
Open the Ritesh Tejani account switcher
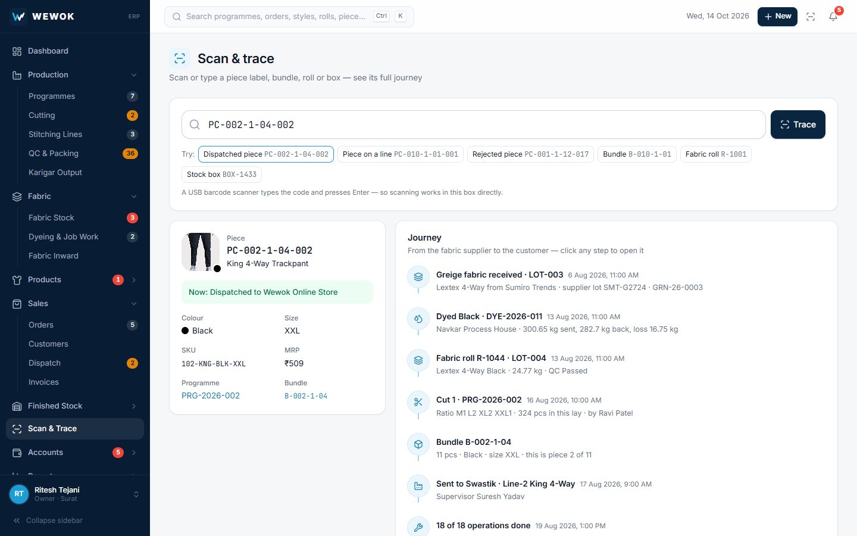tap(75, 494)
